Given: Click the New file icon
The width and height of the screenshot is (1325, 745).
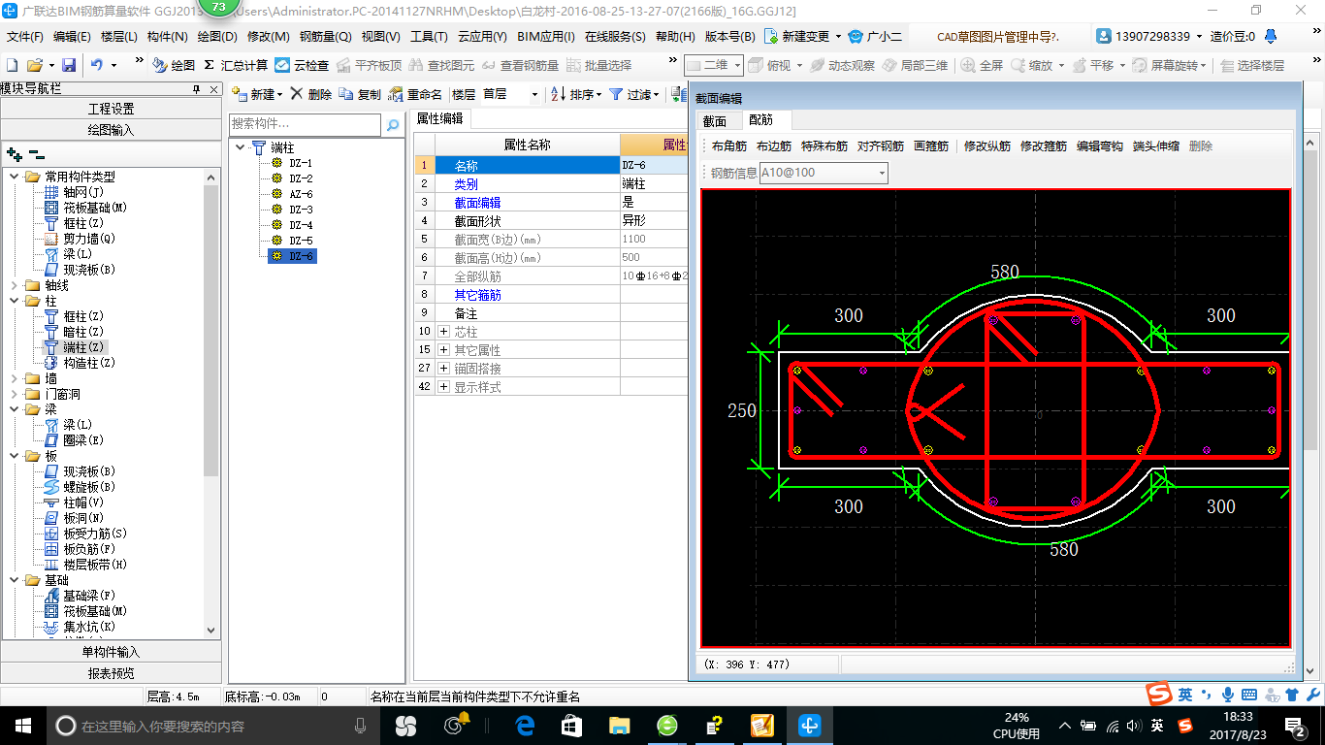Looking at the screenshot, I should [12, 65].
